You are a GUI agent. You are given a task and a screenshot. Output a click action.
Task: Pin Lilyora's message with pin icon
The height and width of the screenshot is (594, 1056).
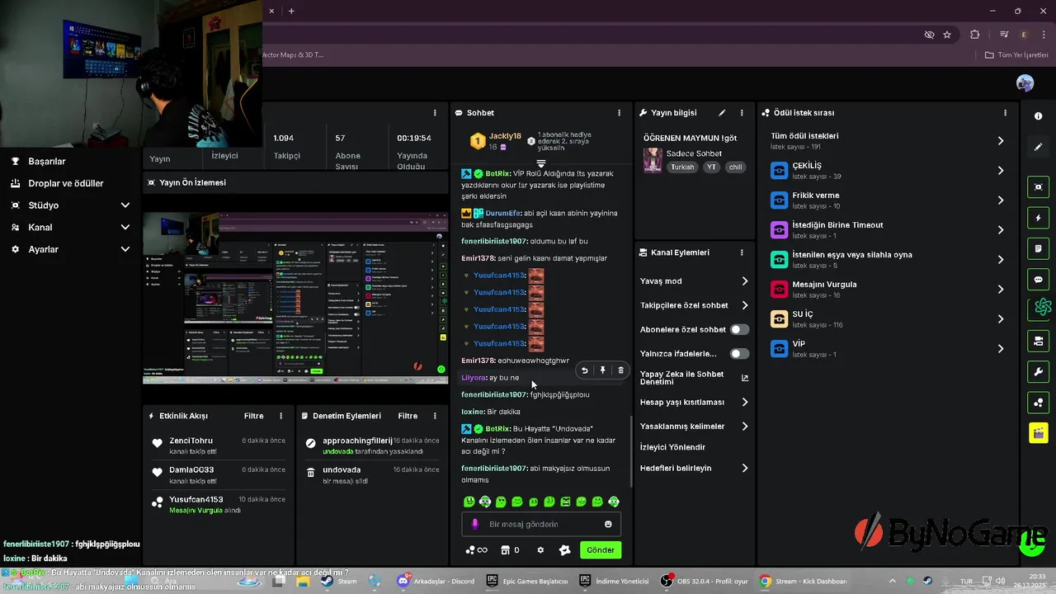602,370
